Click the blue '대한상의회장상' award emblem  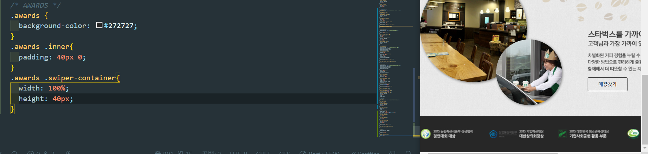[493, 134]
